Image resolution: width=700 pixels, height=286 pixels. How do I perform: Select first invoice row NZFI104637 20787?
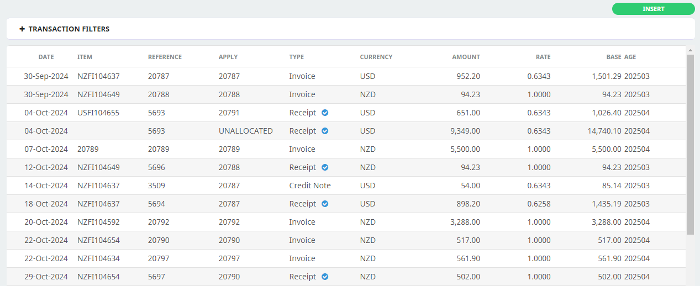pyautogui.click(x=346, y=76)
